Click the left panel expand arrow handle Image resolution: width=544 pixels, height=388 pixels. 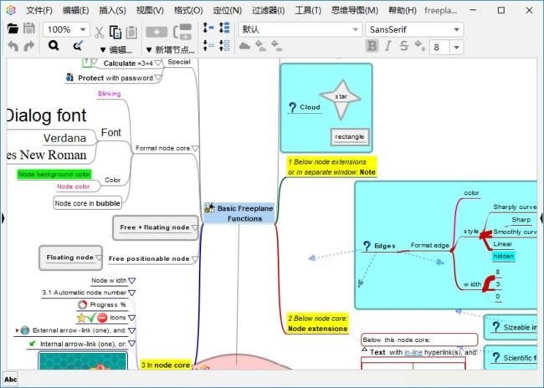[3, 218]
